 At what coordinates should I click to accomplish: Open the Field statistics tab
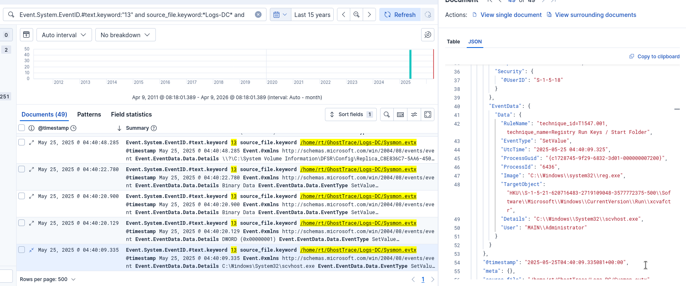point(131,114)
